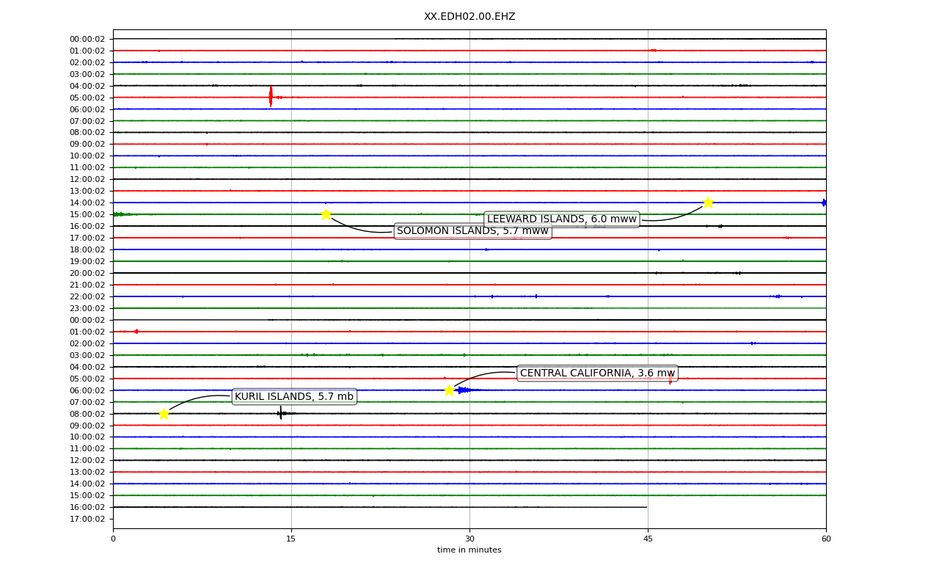The height and width of the screenshot is (587, 939).
Task: Click the Kuril Islands yellow star marker
Action: point(164,414)
